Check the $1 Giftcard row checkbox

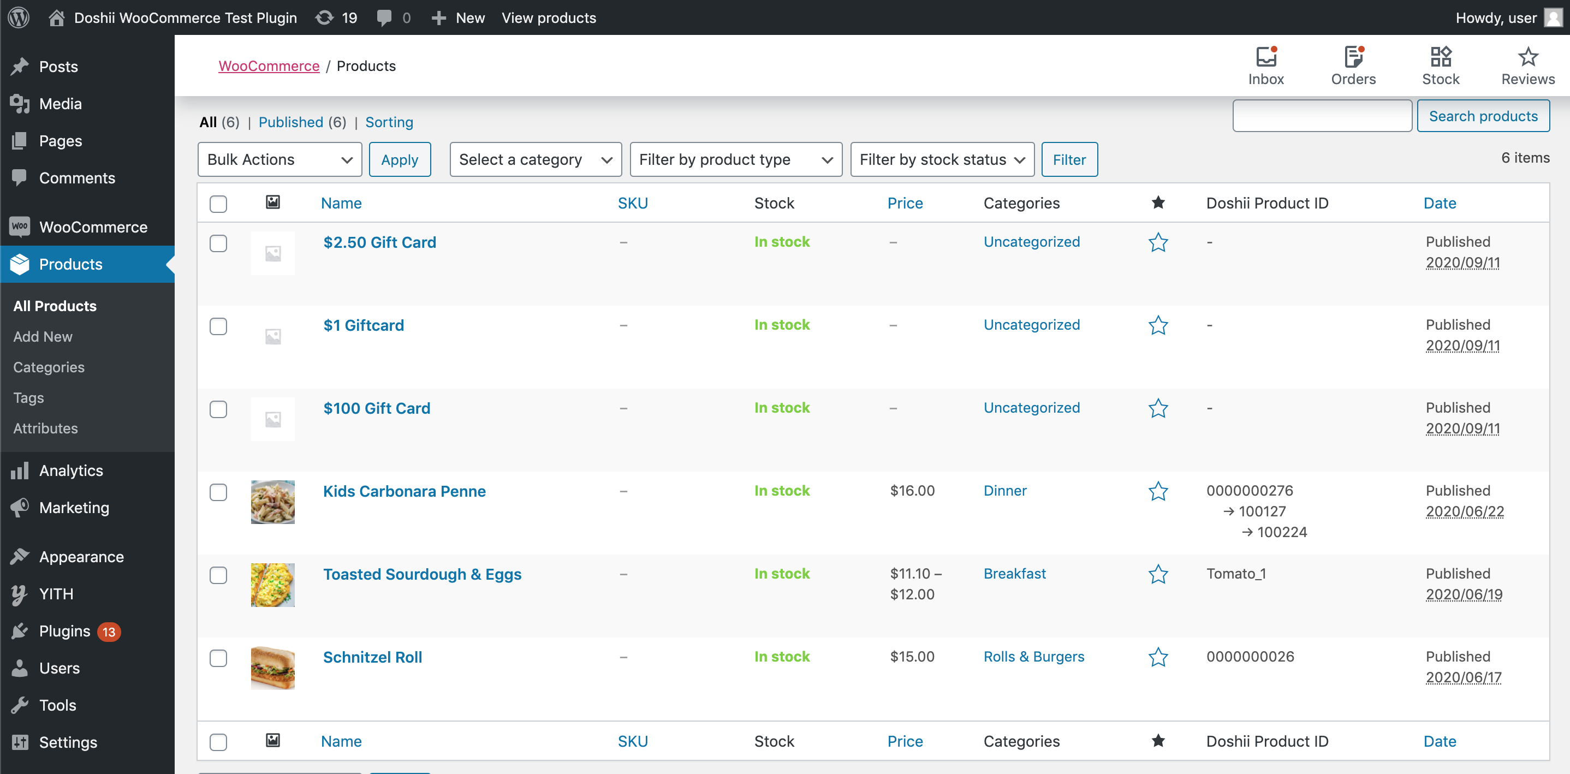click(218, 326)
